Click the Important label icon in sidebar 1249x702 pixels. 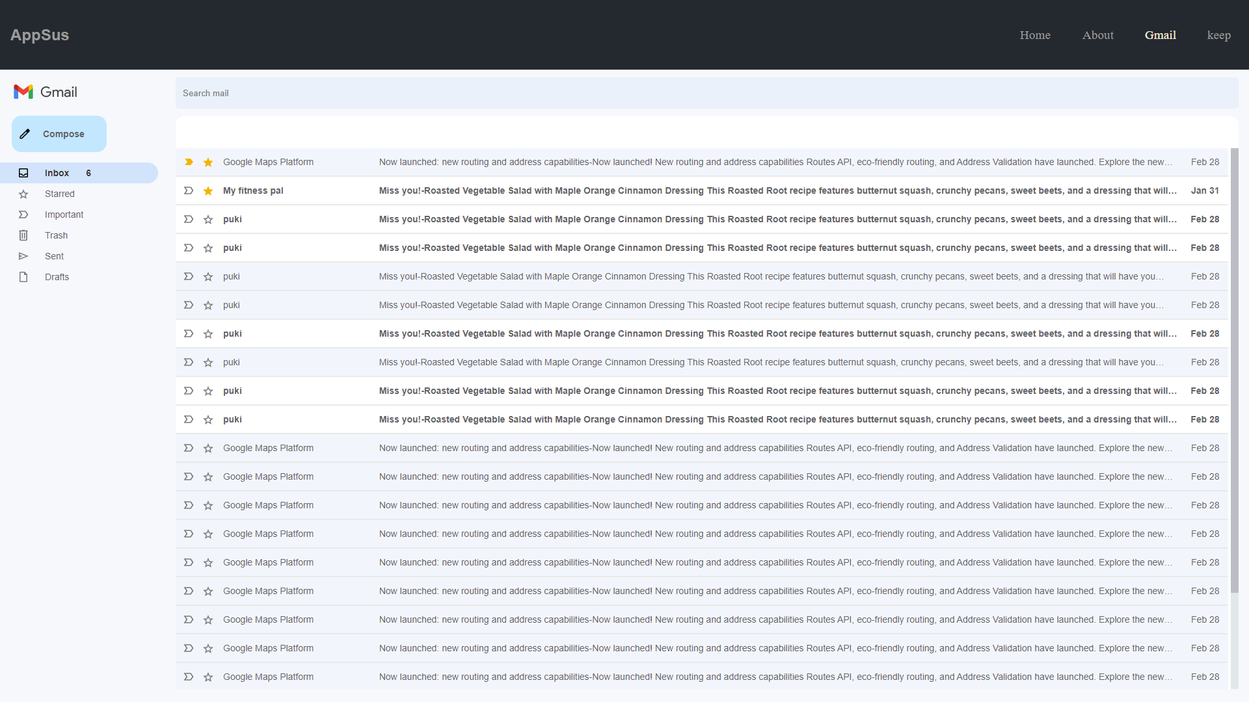coord(23,214)
